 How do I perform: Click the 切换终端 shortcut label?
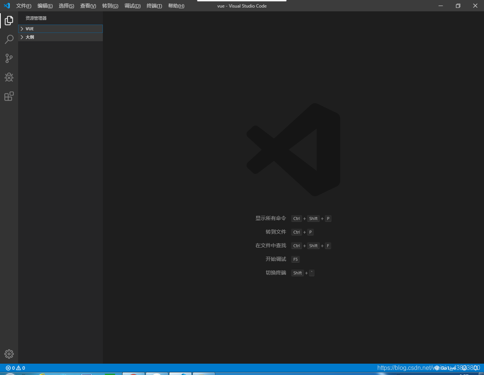point(276,273)
